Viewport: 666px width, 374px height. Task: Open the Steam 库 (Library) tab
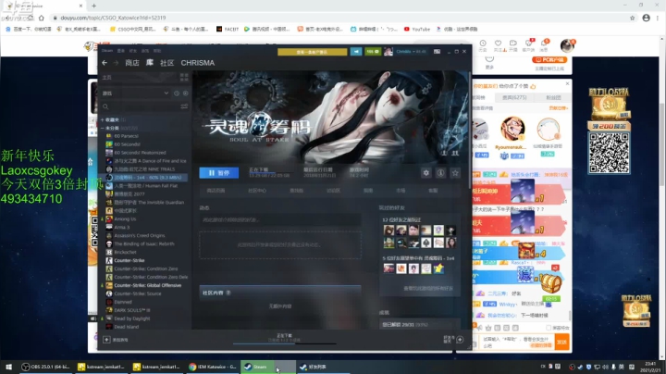point(150,62)
